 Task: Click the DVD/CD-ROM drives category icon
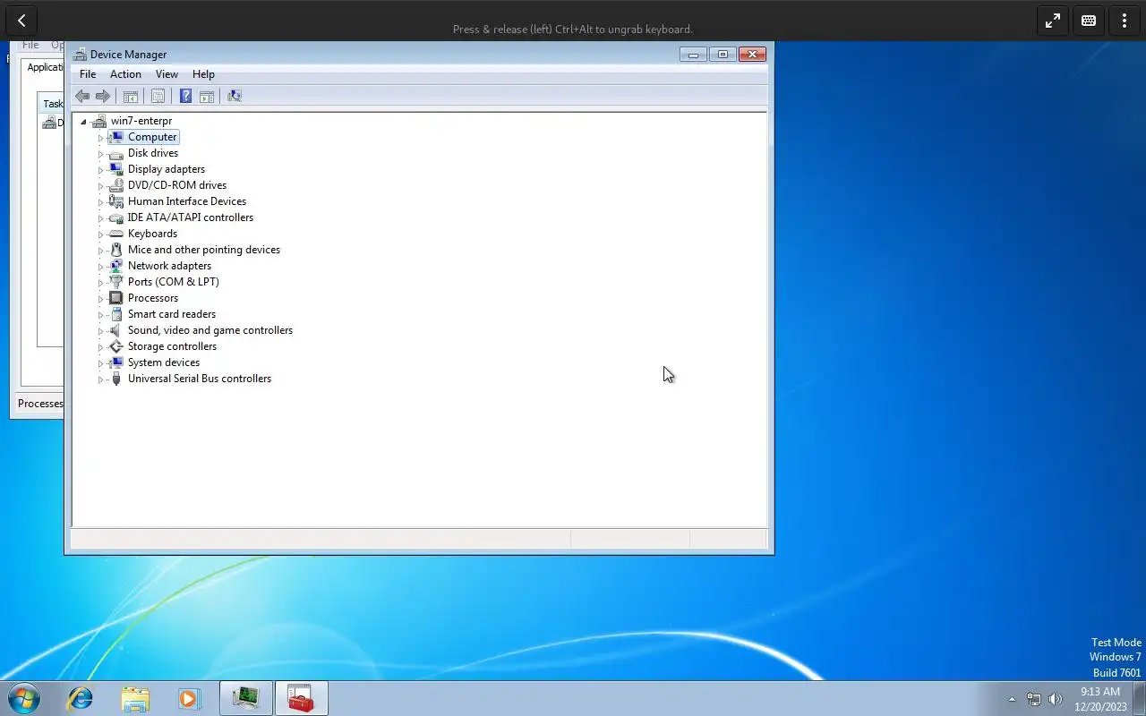(x=115, y=185)
